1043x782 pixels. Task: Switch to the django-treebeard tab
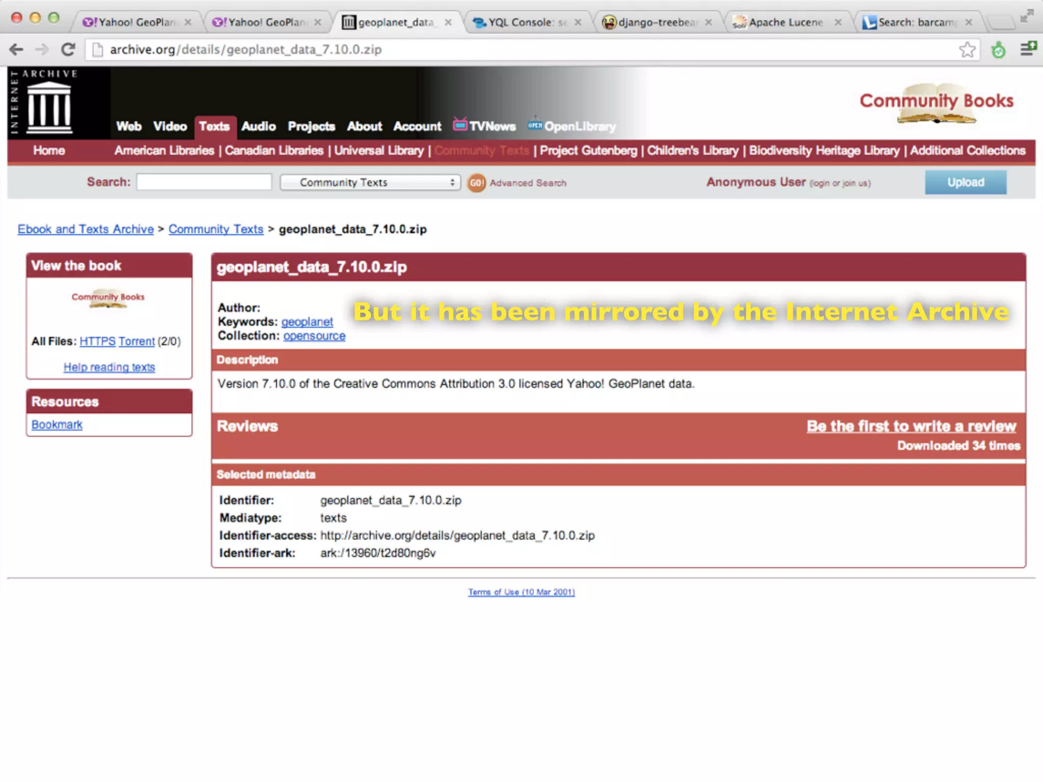coord(656,22)
